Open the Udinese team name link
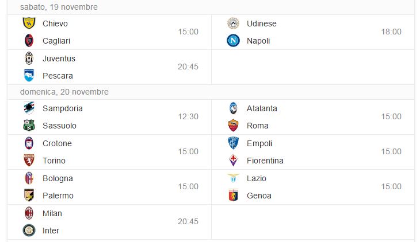 (x=261, y=24)
